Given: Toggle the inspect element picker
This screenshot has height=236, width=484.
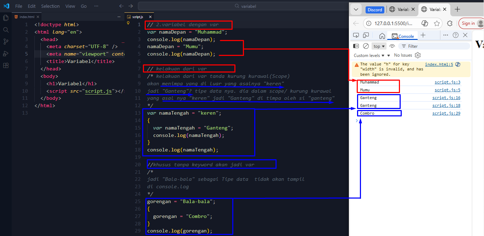Looking at the screenshot, I should click(356, 35).
